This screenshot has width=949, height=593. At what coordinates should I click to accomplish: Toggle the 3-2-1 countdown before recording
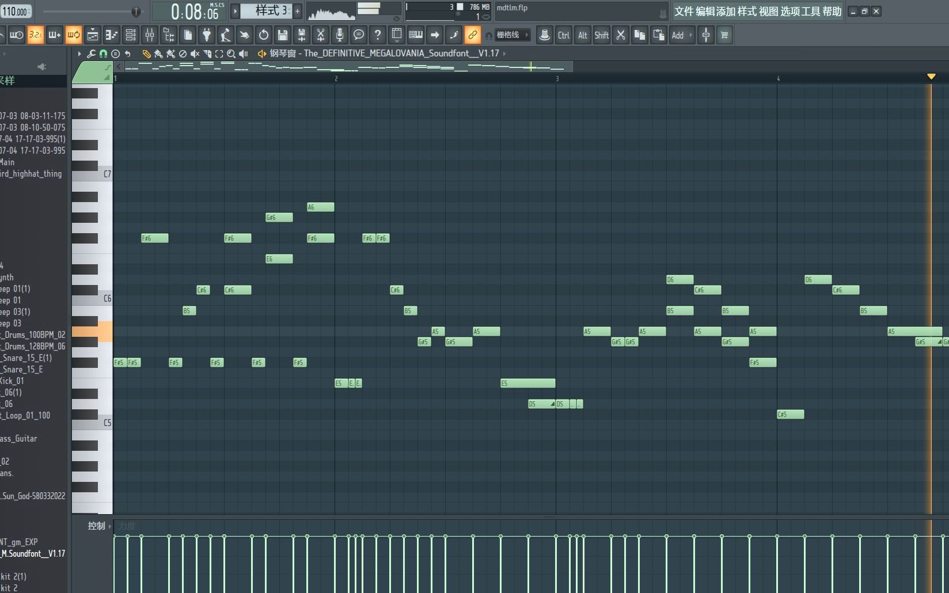(x=35, y=35)
